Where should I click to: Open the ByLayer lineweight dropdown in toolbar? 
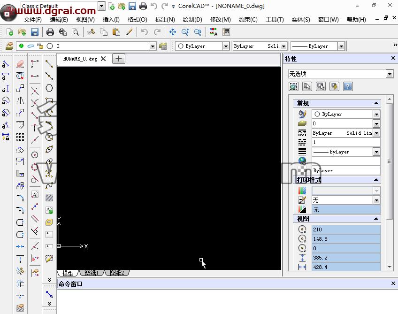coord(341,46)
